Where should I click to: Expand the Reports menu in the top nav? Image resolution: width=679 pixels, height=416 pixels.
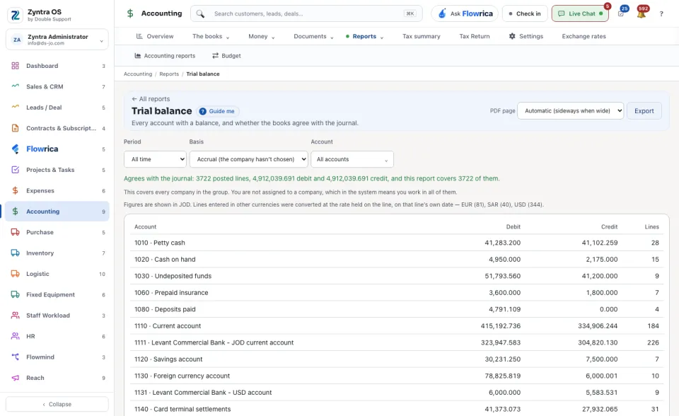365,36
